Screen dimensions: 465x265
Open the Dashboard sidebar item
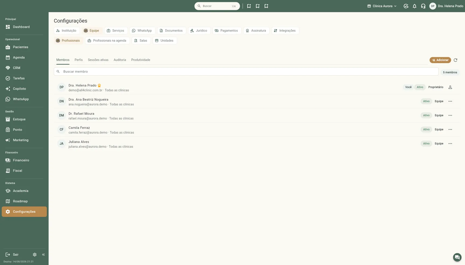(24, 27)
